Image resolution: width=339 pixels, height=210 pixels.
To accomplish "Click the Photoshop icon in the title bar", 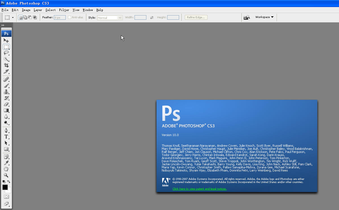I will coord(3,3).
